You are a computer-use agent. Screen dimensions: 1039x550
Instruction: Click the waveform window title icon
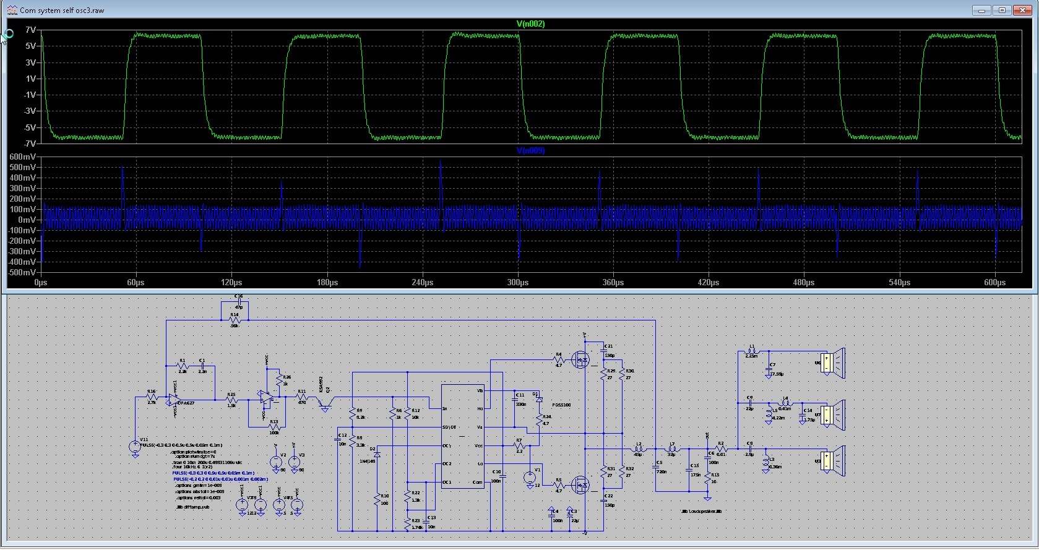pyautogui.click(x=12, y=11)
